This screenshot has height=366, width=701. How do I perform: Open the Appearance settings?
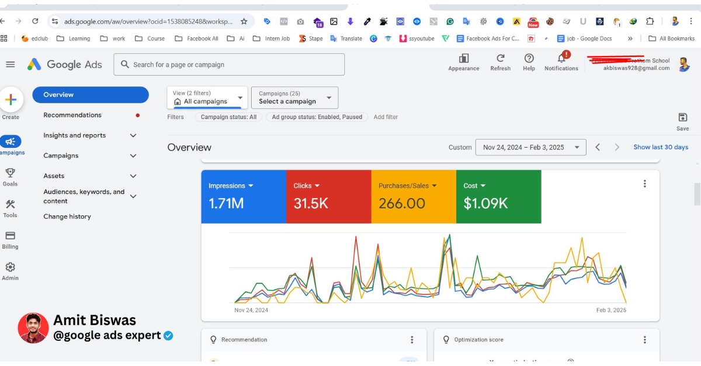tap(464, 62)
